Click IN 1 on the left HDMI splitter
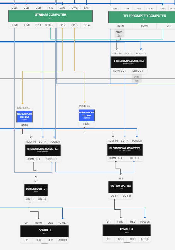 [x=36, y=181]
